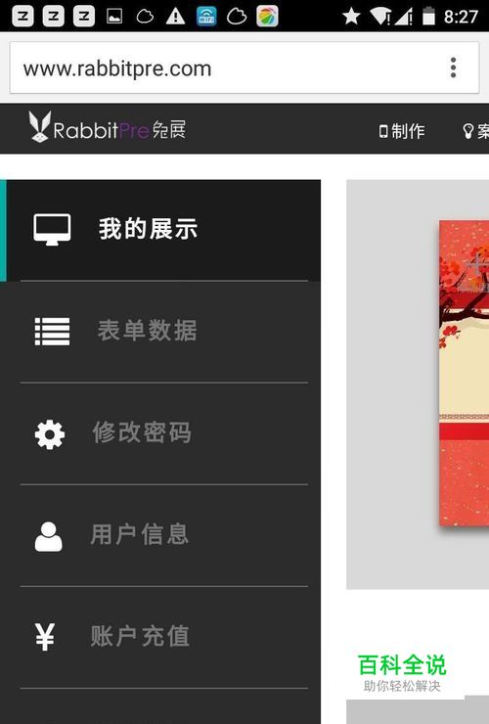Click the 制作 link in header
The image size is (489, 724).
[x=408, y=131]
